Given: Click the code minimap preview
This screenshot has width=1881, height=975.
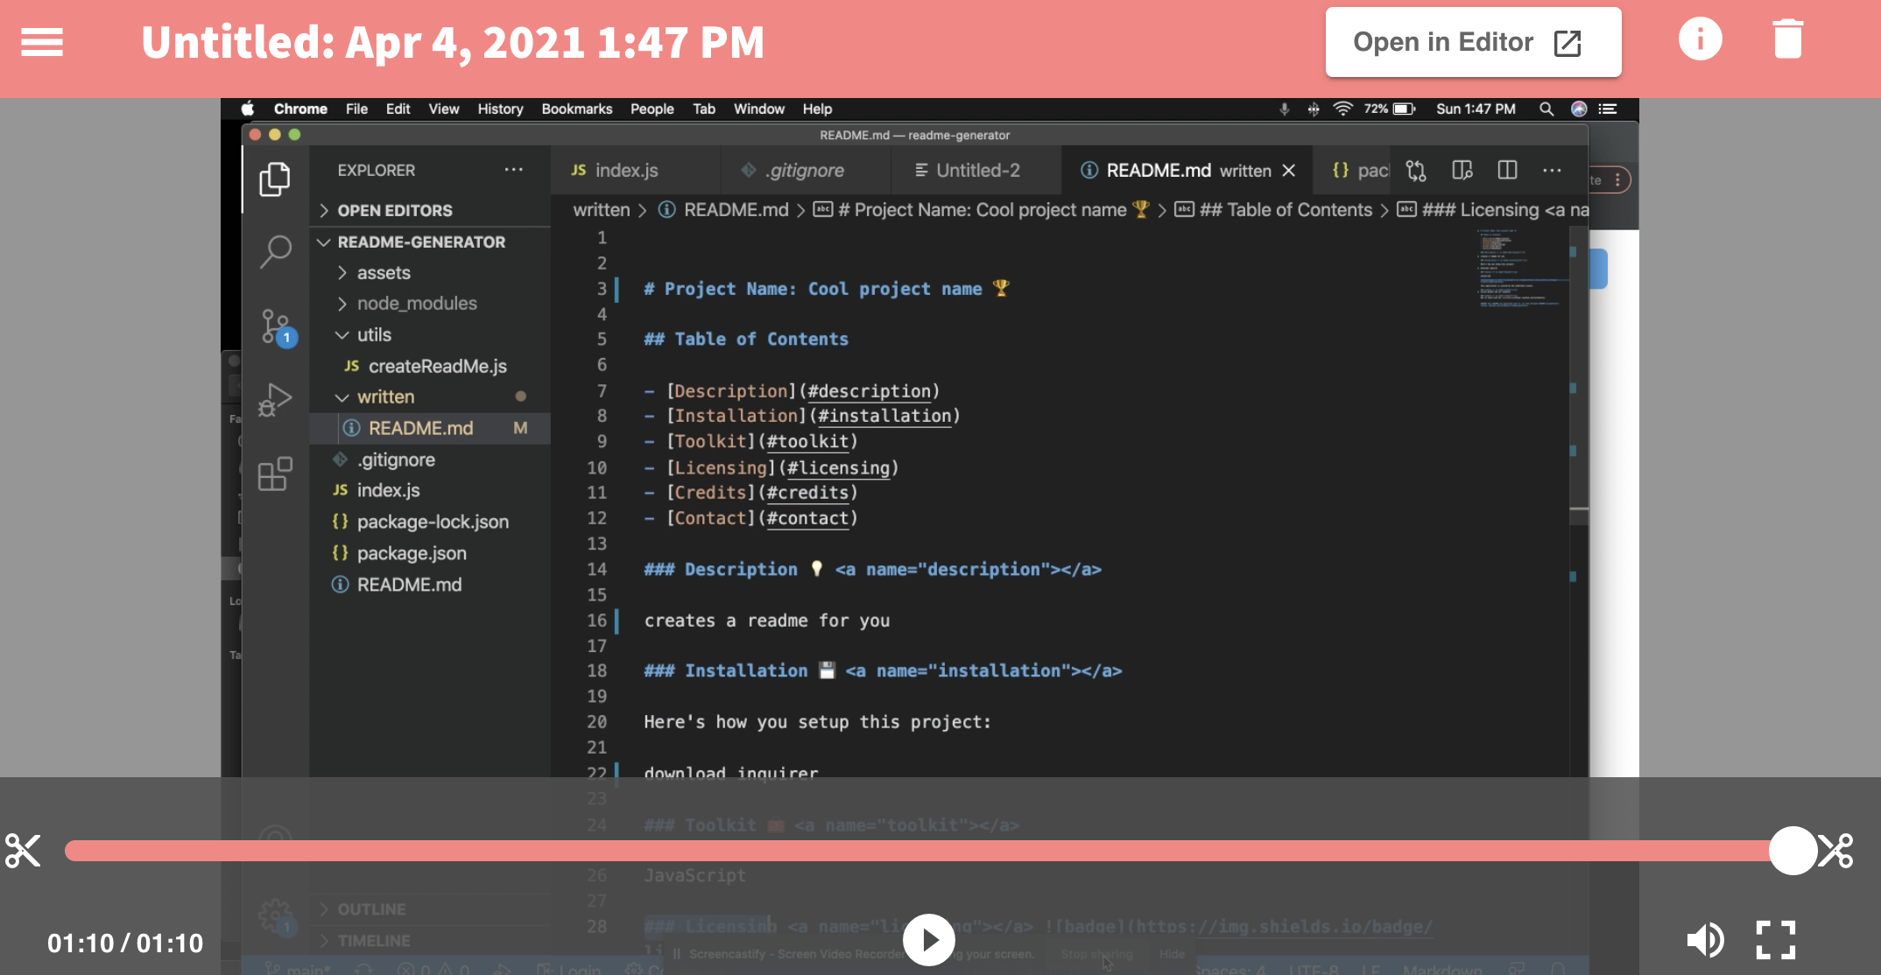Looking at the screenshot, I should coord(1520,268).
